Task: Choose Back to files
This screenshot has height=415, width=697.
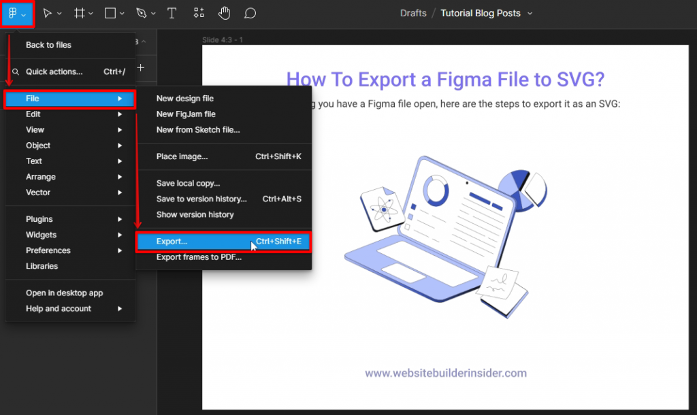Action: point(70,45)
